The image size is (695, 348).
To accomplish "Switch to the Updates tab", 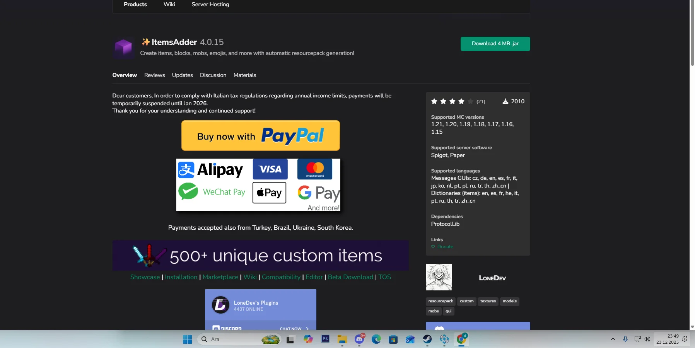I will click(183, 75).
